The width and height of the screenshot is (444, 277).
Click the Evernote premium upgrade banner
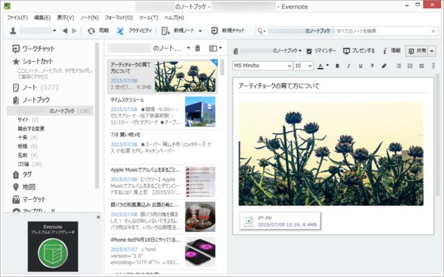53,246
